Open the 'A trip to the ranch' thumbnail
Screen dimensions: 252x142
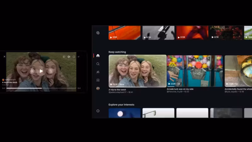(x=138, y=71)
